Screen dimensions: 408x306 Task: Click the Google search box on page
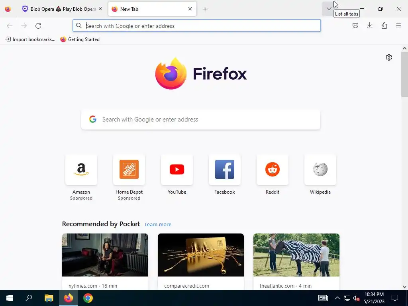(x=201, y=120)
